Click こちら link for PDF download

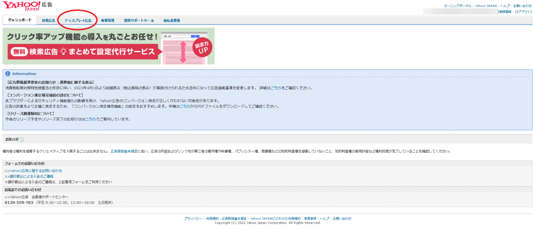[x=185, y=106]
